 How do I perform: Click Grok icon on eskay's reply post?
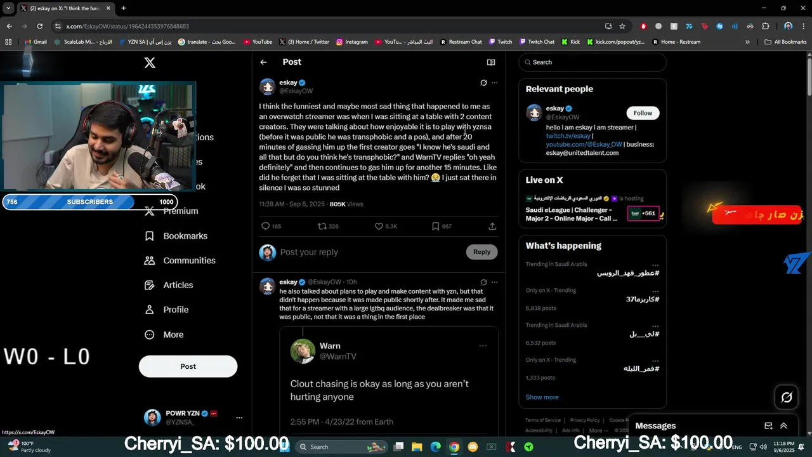point(483,282)
